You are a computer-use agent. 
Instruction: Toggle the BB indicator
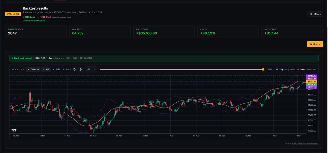(46, 69)
